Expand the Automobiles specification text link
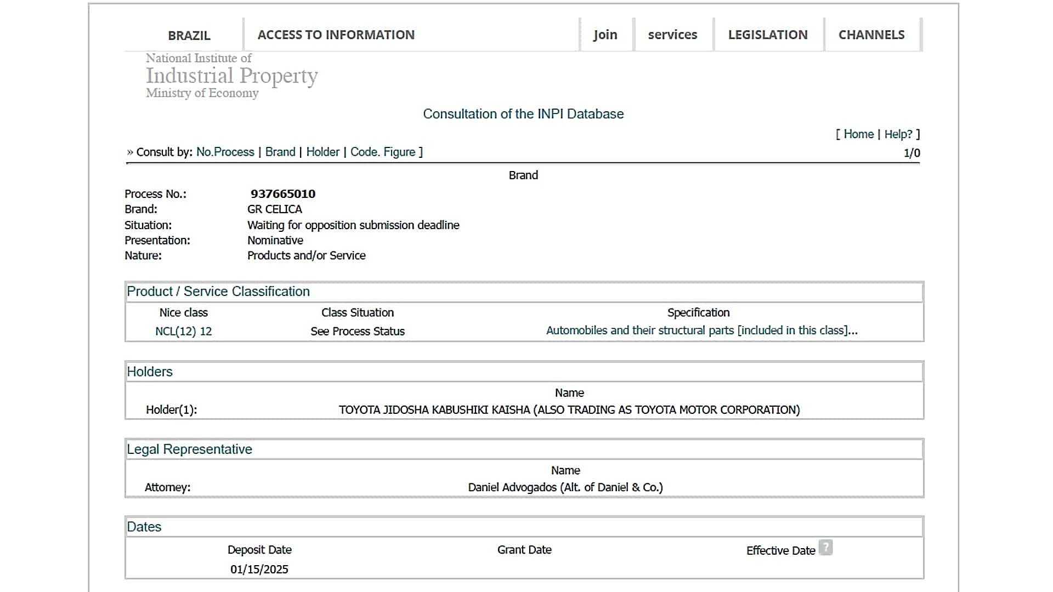 point(701,331)
